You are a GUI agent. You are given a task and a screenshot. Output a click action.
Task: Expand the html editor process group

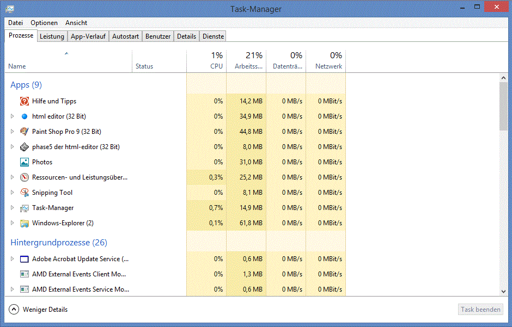[13, 116]
